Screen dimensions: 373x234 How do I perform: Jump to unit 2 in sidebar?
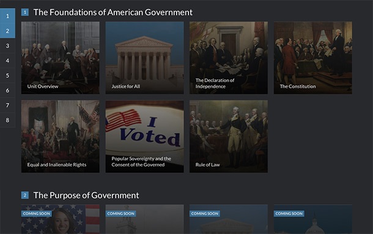click(x=7, y=31)
